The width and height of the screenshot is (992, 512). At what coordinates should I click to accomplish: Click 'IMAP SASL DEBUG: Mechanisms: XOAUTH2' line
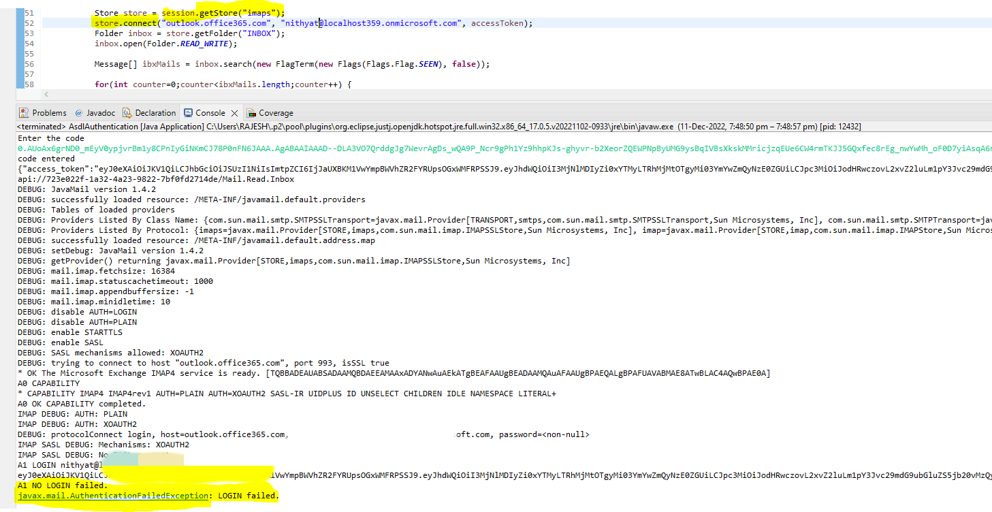tap(103, 445)
